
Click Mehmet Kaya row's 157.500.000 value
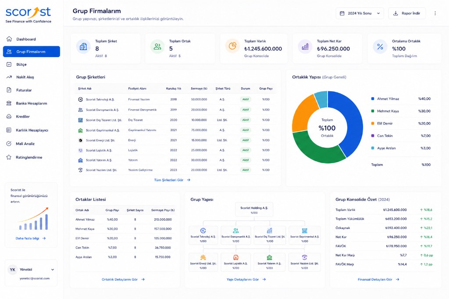[163, 229]
